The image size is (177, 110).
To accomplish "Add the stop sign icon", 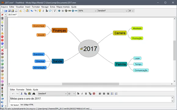I will point(2,37).
